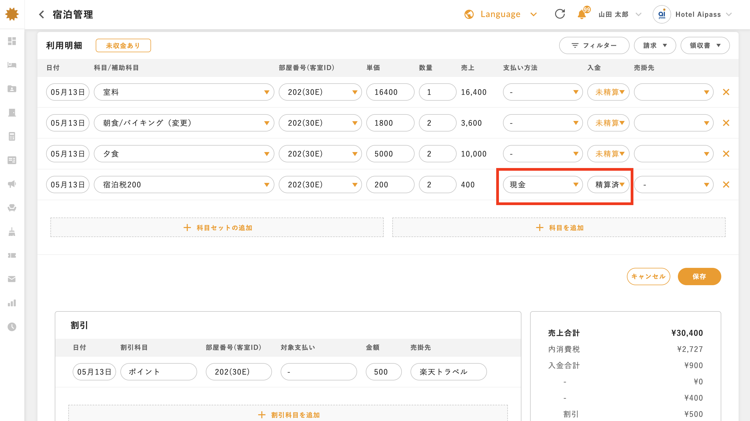Open the calculator sidebar icon
Image resolution: width=750 pixels, height=421 pixels.
point(12,136)
